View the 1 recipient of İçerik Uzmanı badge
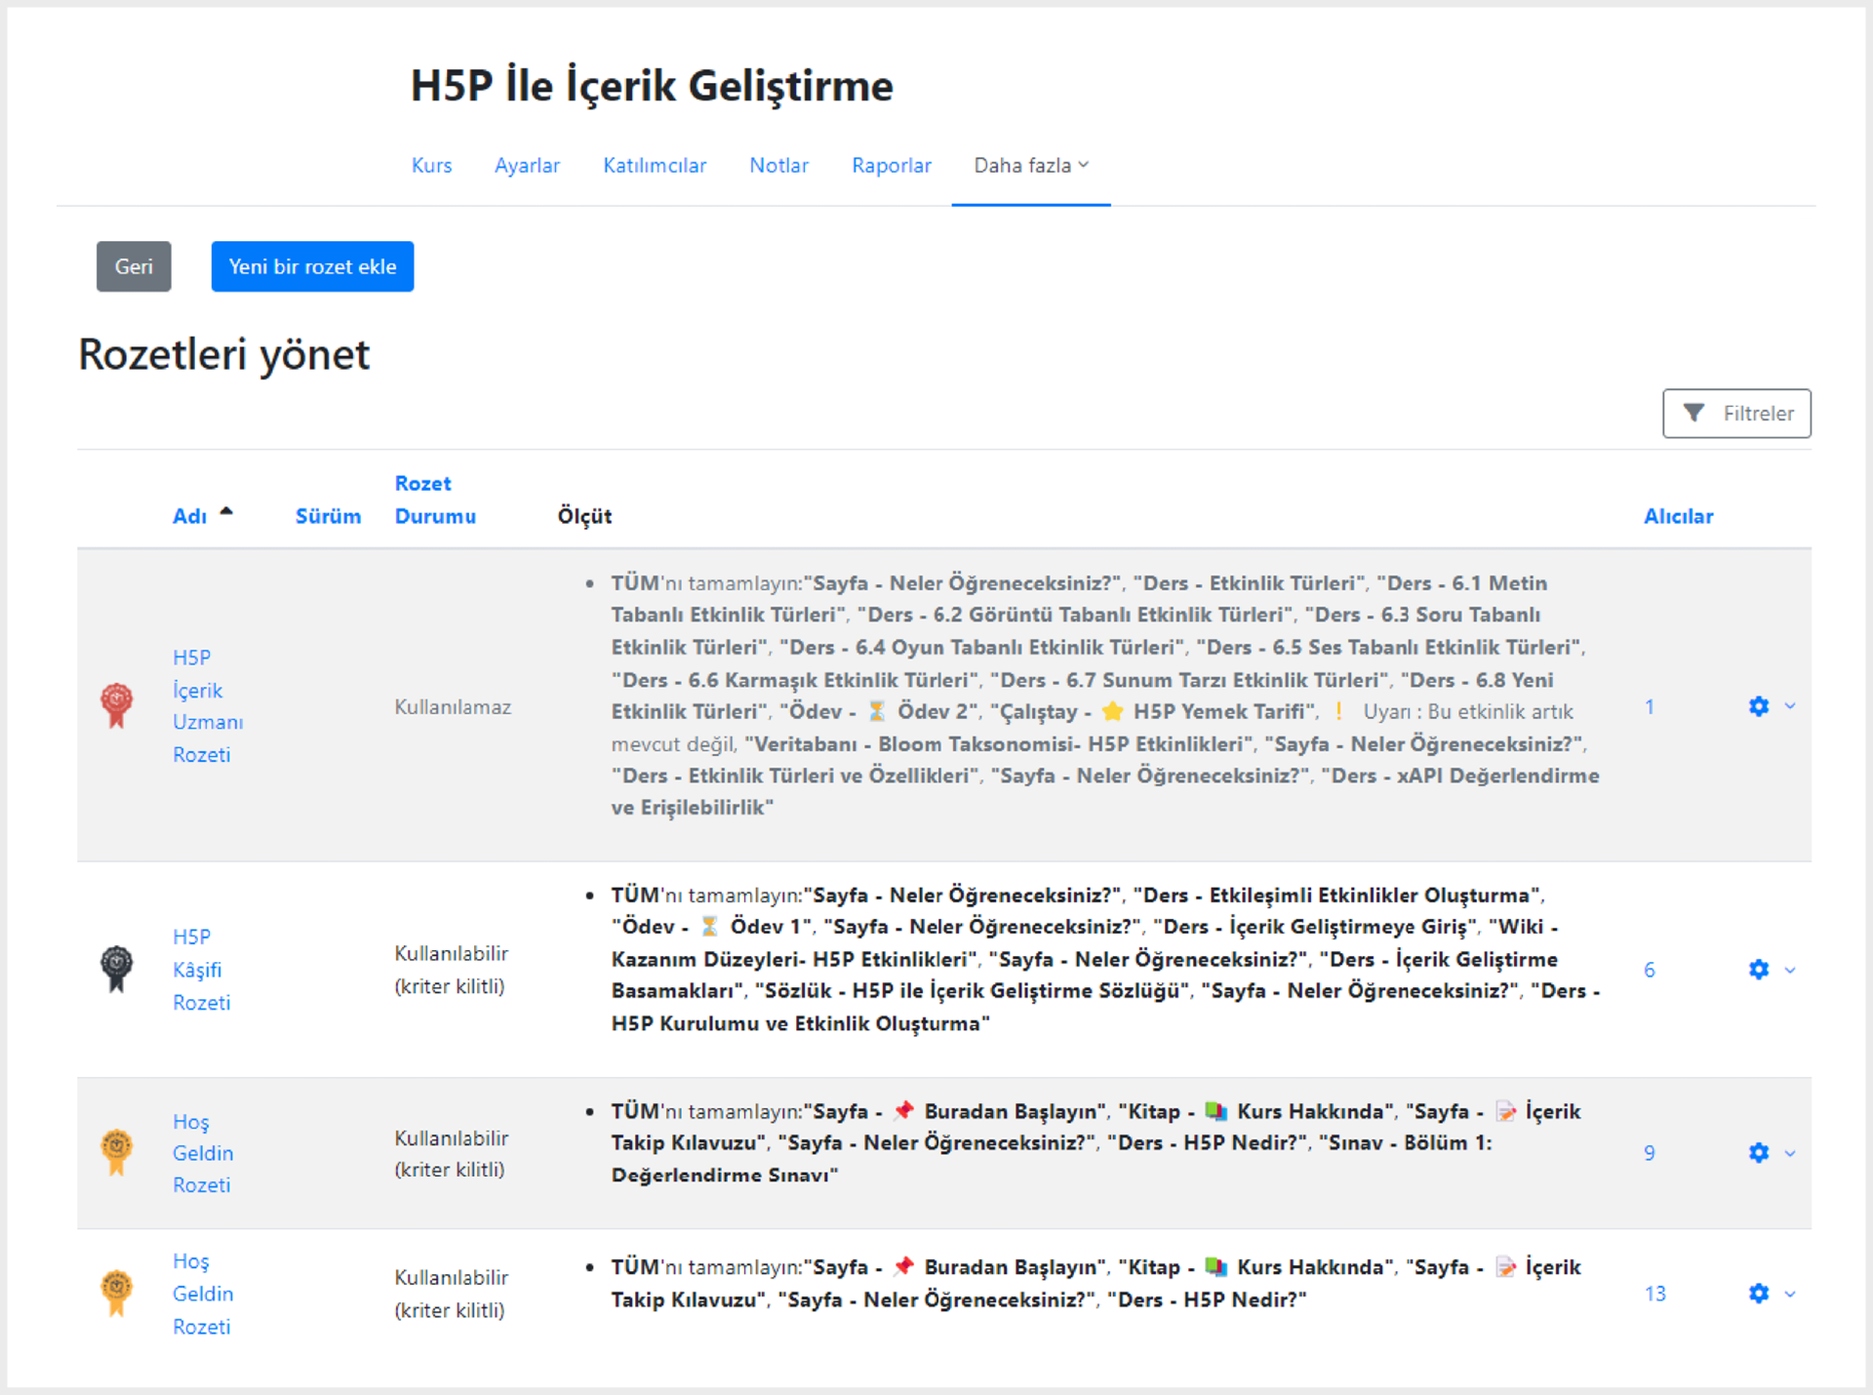This screenshot has width=1873, height=1395. coord(1649,706)
